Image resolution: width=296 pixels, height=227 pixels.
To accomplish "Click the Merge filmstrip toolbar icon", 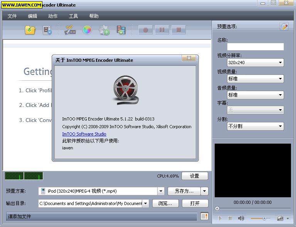I will [x=121, y=30].
